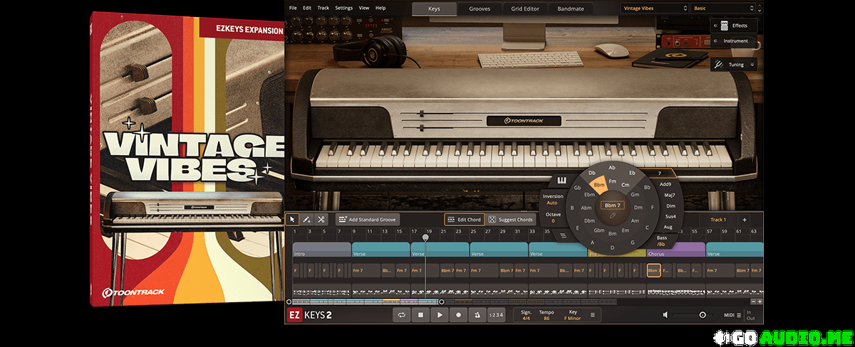Select the scissors cut tool

click(321, 220)
